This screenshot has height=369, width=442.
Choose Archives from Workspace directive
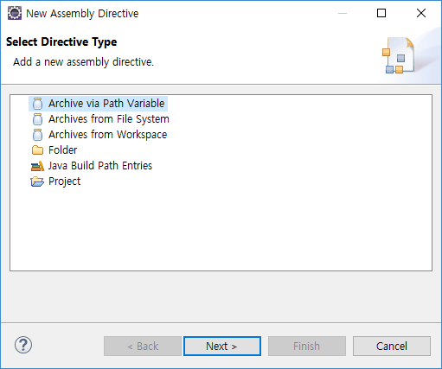click(x=107, y=135)
